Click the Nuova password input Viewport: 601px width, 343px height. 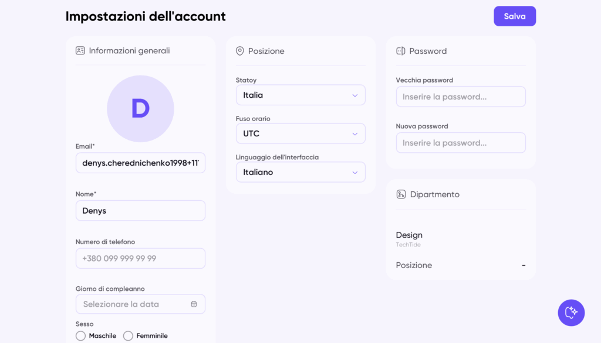tap(460, 143)
